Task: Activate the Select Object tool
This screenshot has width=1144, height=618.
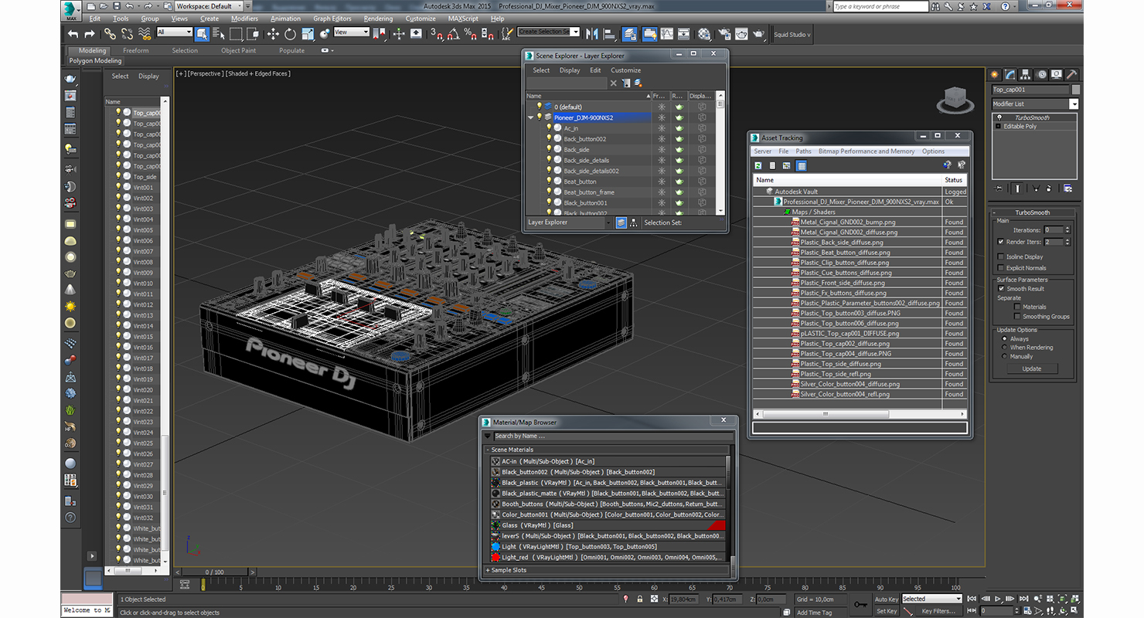Action: point(202,34)
